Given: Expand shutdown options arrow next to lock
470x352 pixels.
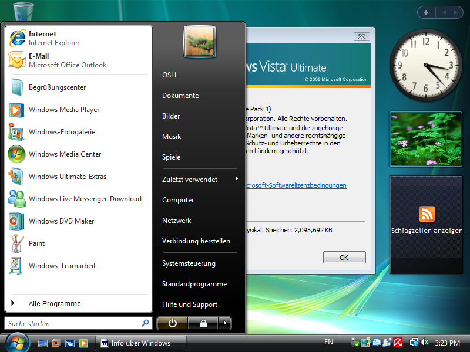Looking at the screenshot, I should coord(224,323).
